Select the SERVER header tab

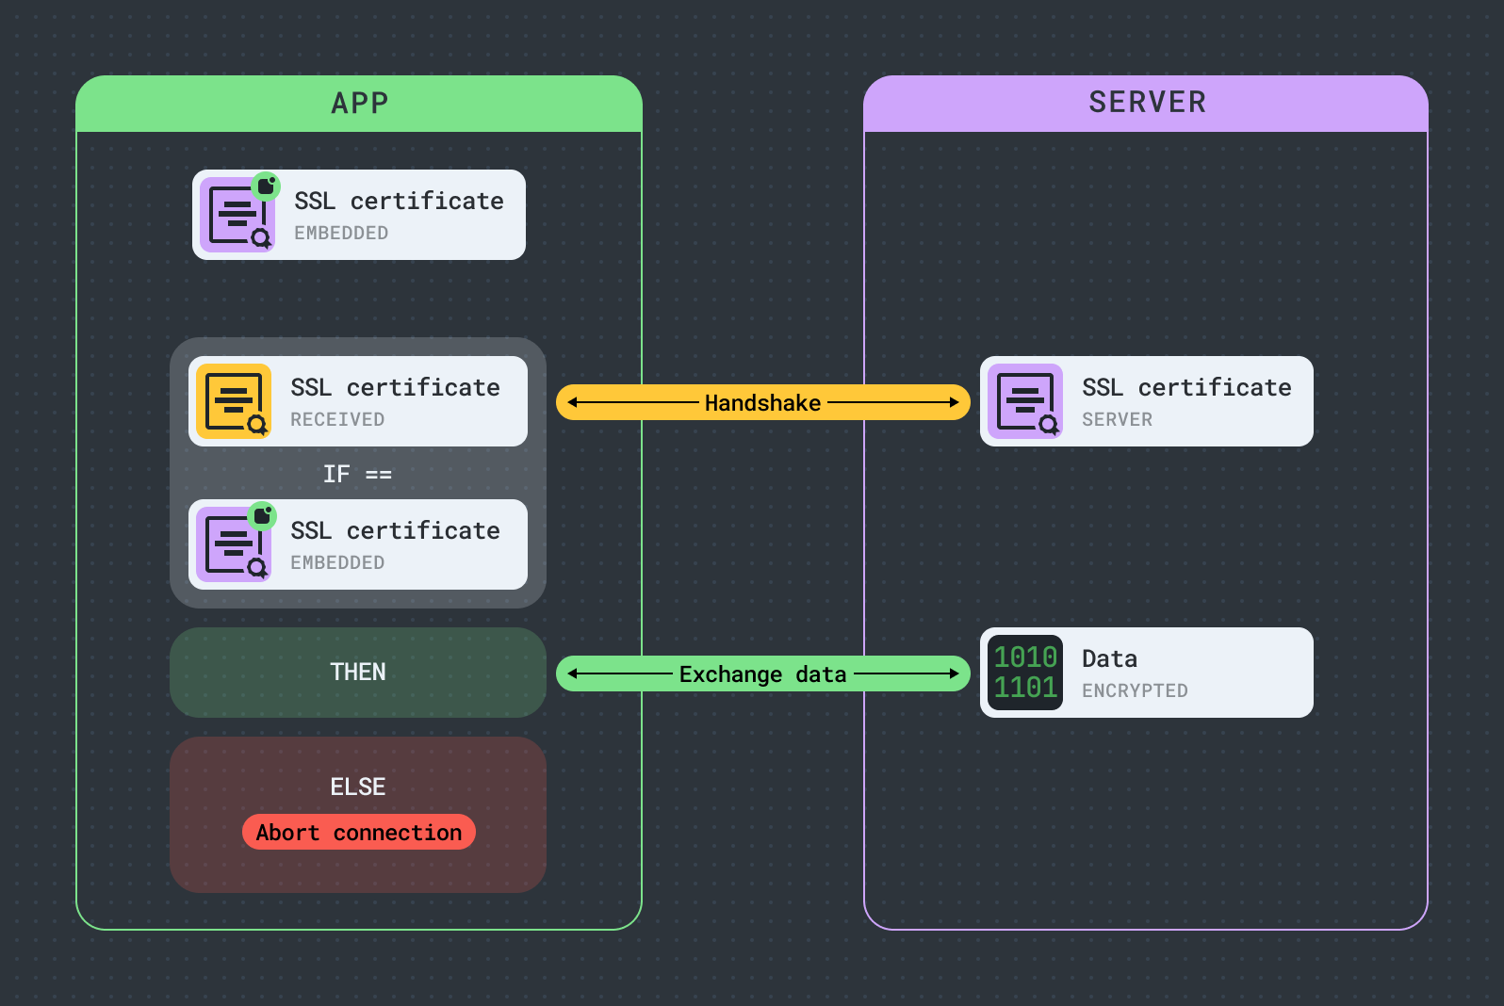1146,103
